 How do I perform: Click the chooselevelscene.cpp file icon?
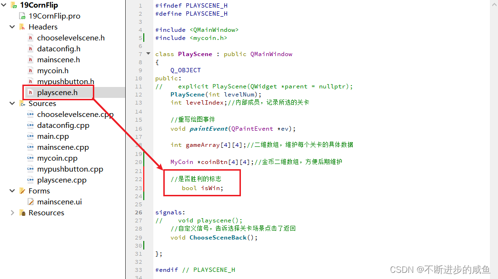tap(30, 115)
